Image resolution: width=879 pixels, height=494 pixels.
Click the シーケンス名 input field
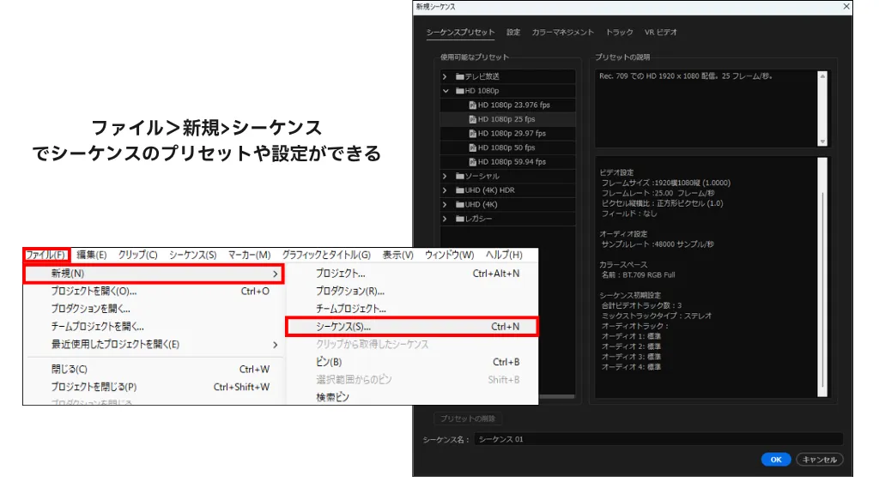[x=658, y=440]
